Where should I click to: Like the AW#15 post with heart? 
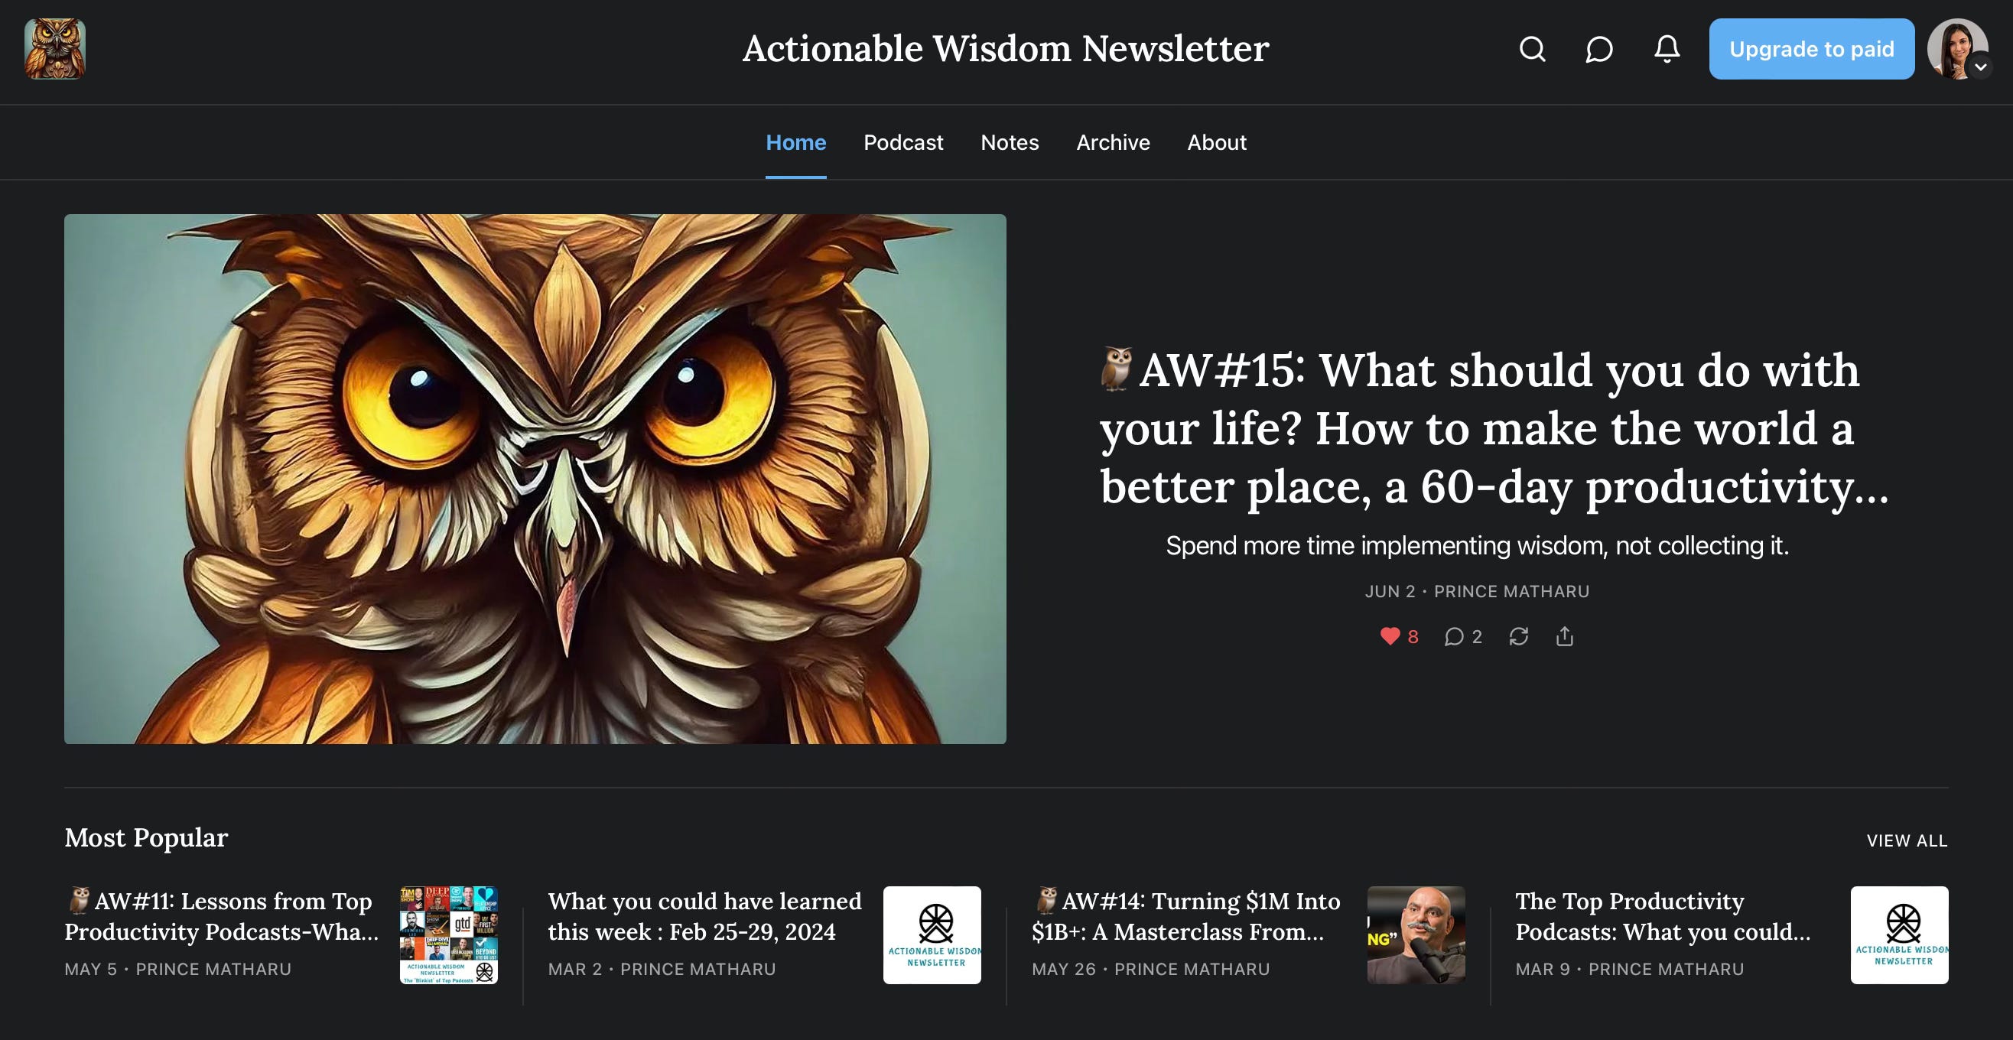click(x=1390, y=636)
